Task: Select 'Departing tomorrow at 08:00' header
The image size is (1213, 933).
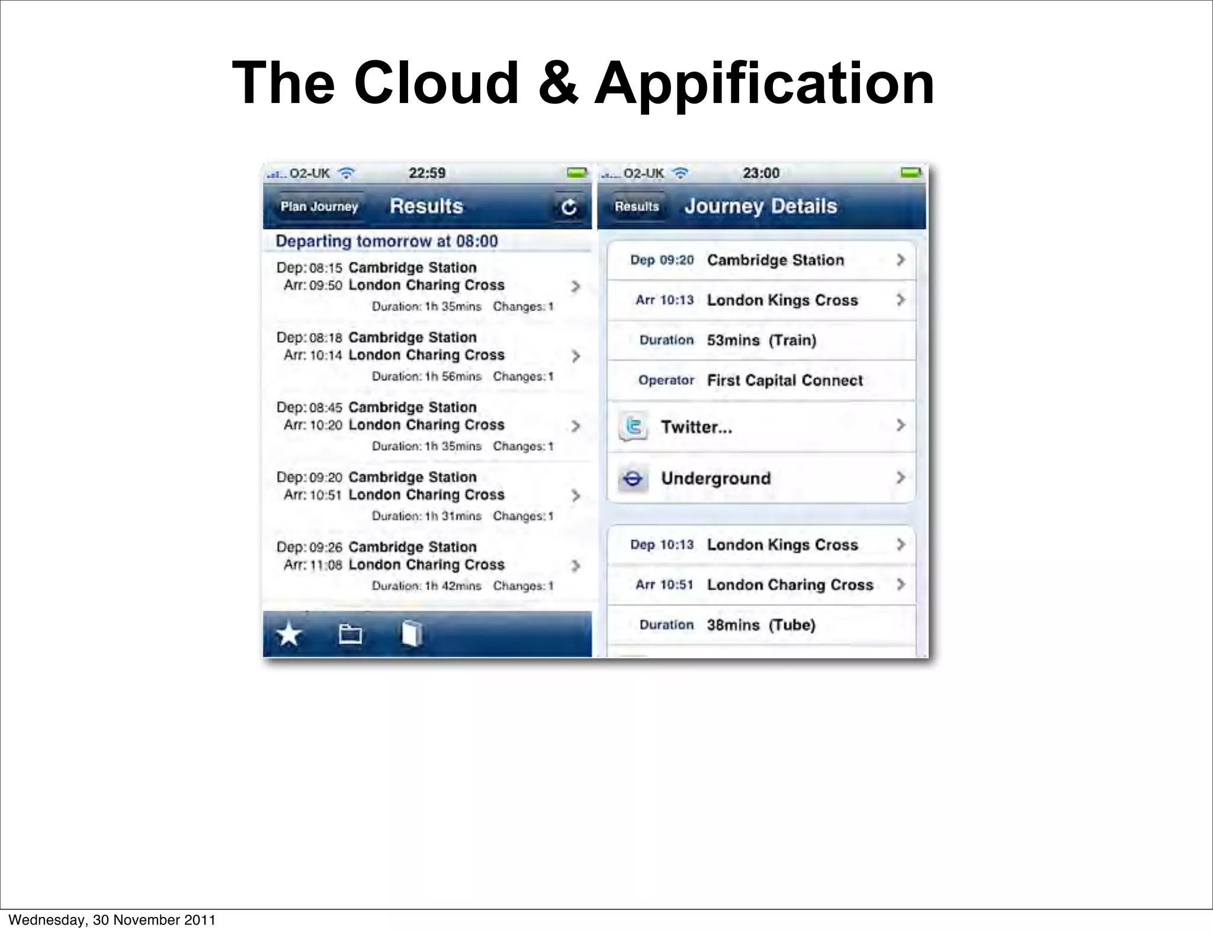Action: 387,242
